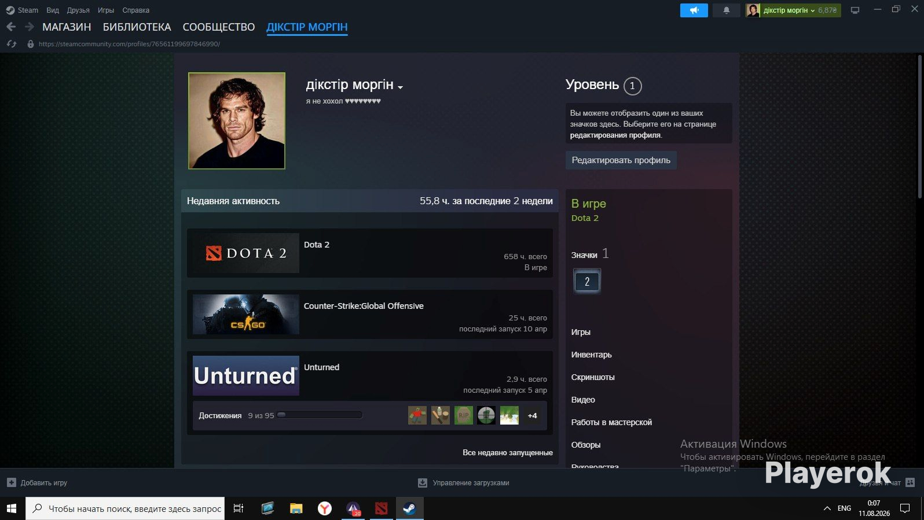Click the download icon for Управление загрузками

point(423,482)
